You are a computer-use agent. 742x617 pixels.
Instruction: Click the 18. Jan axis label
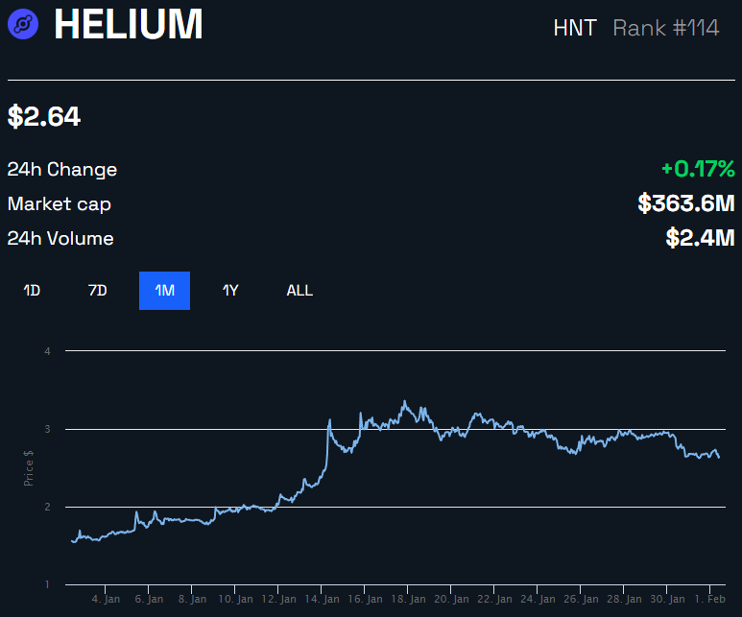408,599
